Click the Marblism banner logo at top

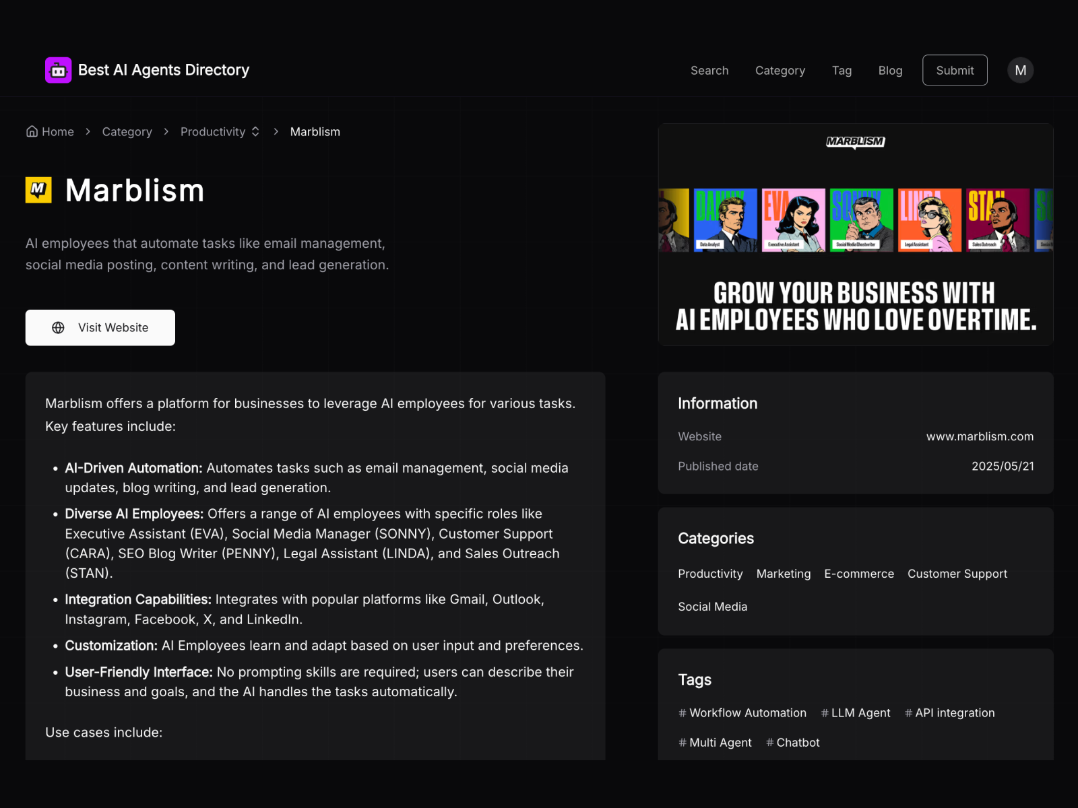coord(855,141)
